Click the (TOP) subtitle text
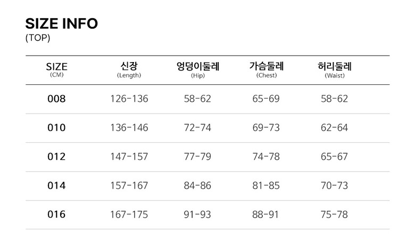Viewport: 415px width, 250px height. pos(38,38)
